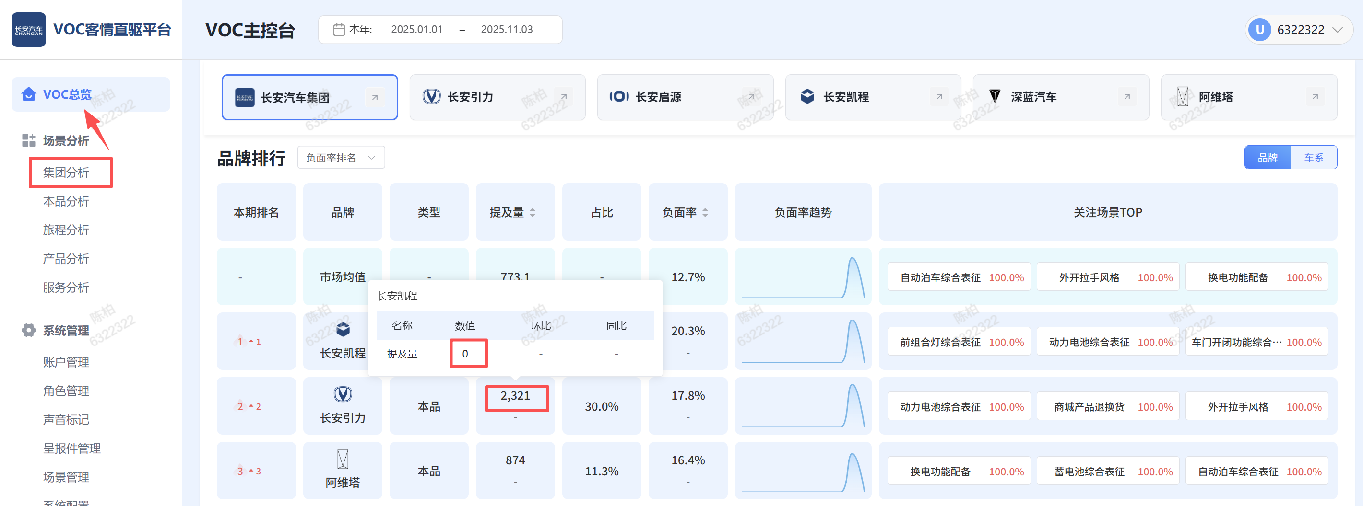Click the 长安引力 negative rate trend chart

click(803, 406)
